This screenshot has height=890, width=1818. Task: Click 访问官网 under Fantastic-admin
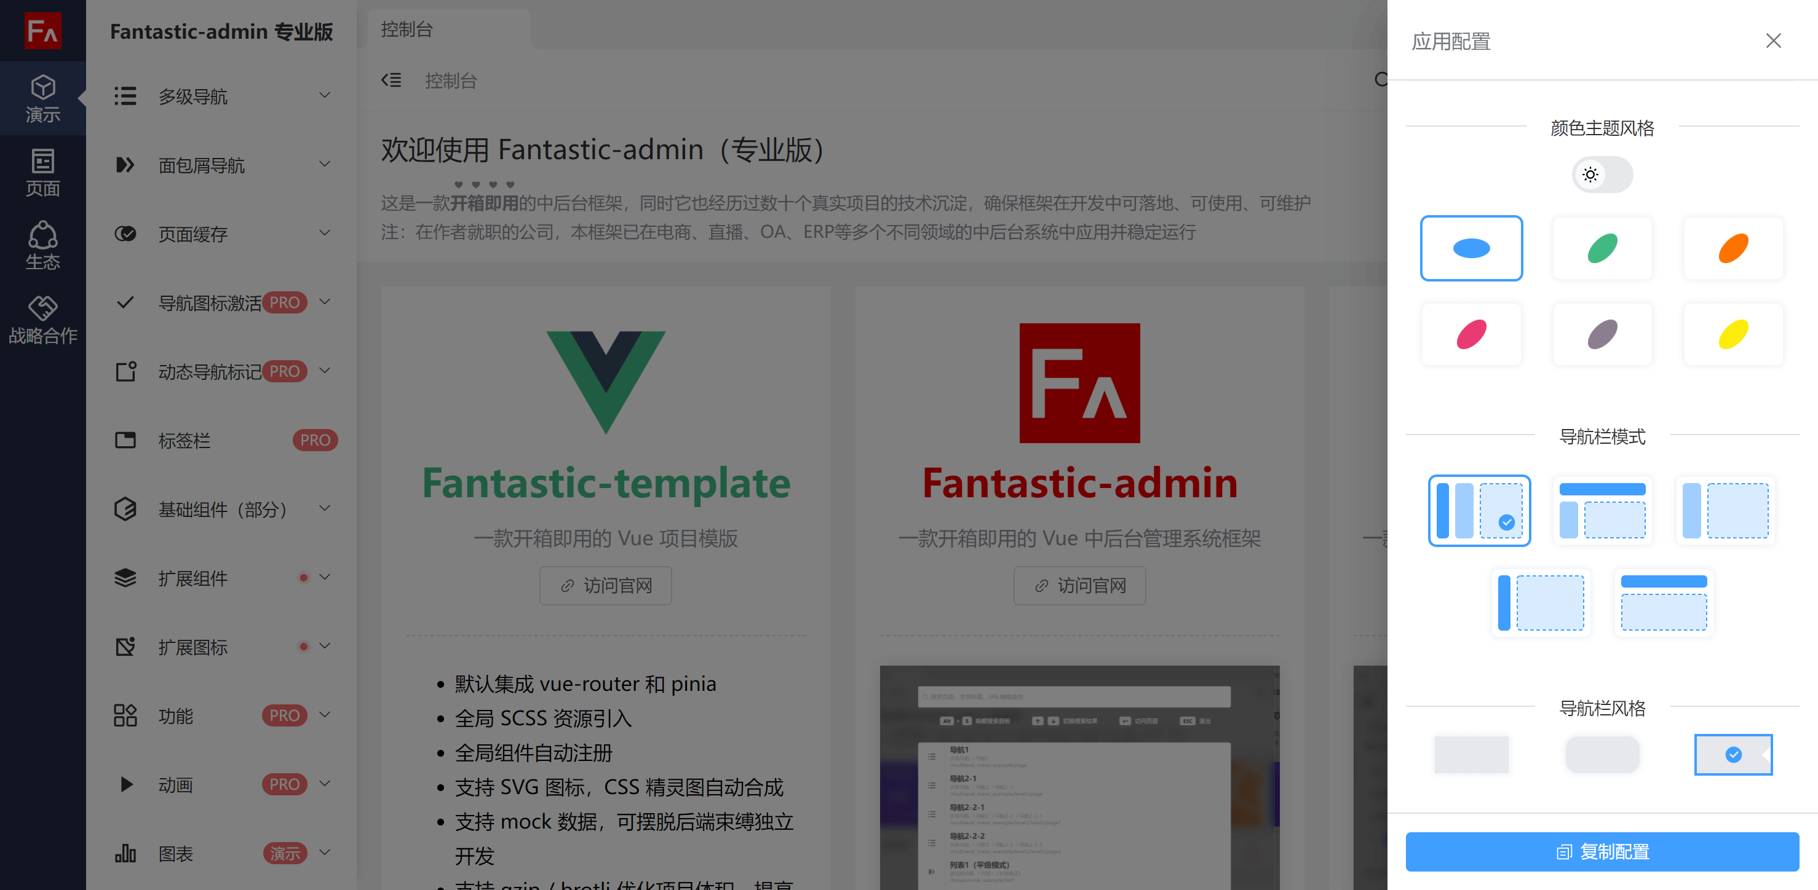click(x=1080, y=585)
